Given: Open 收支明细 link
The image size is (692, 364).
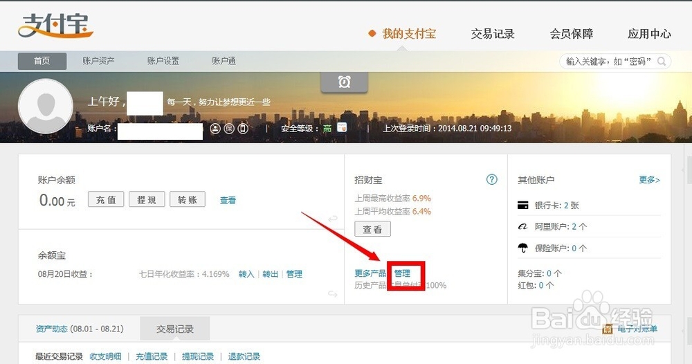Looking at the screenshot, I should [x=105, y=356].
